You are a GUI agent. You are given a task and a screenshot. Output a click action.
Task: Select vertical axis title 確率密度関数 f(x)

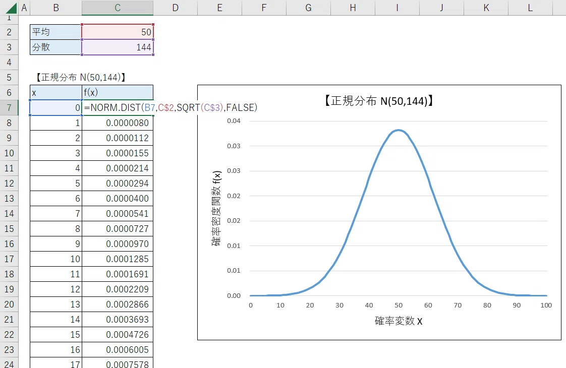(x=216, y=208)
